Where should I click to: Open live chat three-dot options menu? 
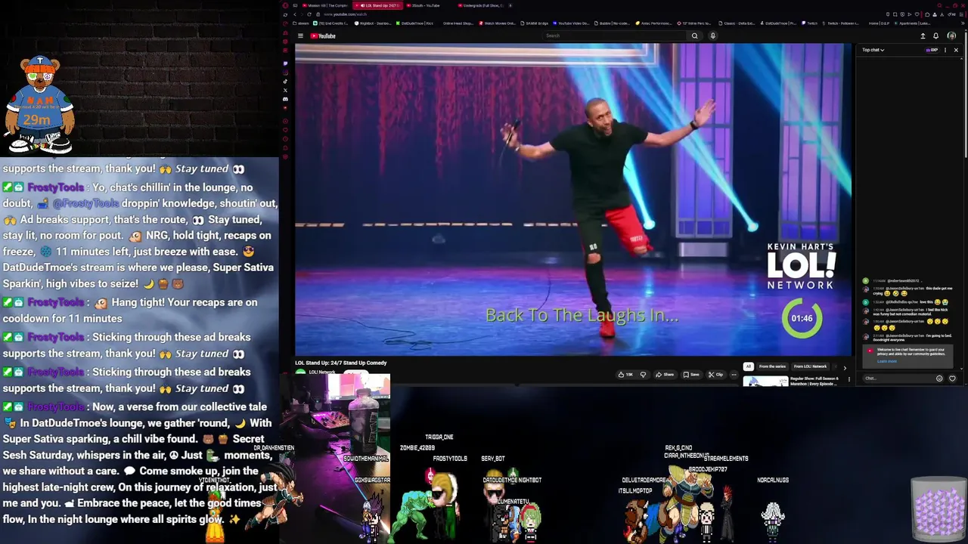(x=945, y=50)
